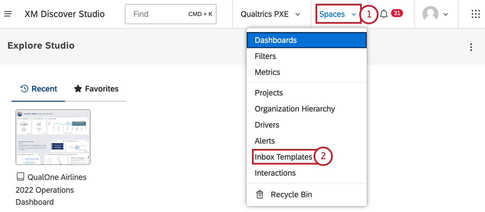The image size is (485, 212).
Task: Click the star icon beside Favorites
Action: 78,89
